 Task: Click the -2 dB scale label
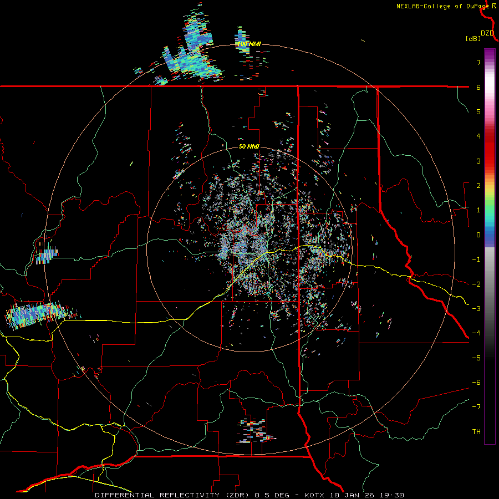coord(476,284)
